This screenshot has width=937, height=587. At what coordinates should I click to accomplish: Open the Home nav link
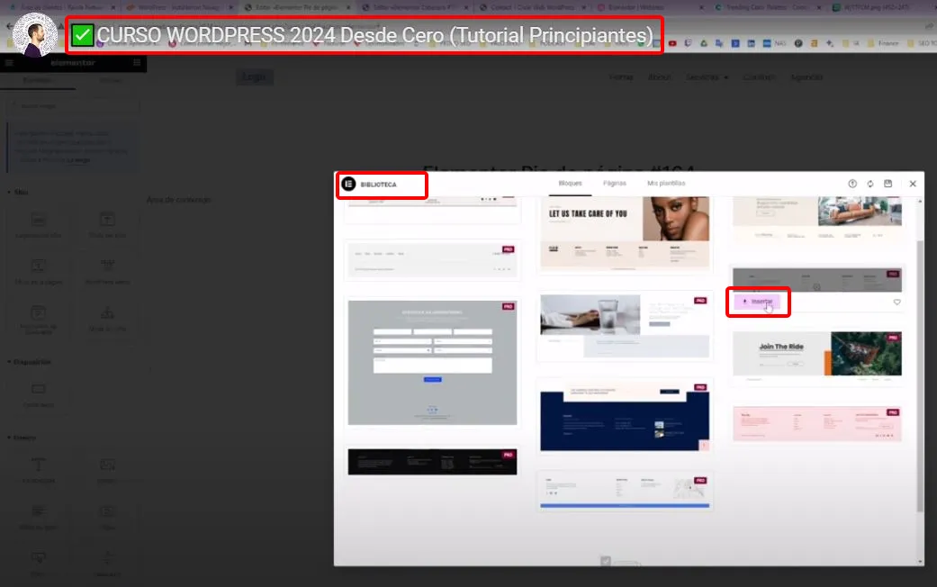pos(620,77)
